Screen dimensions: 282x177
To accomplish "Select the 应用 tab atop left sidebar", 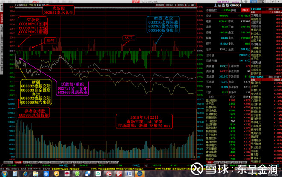I will (2, 8).
